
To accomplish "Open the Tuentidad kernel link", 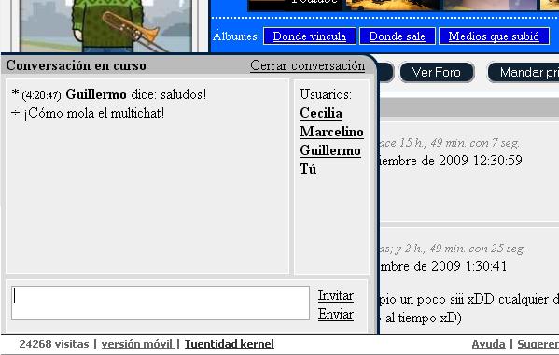I will click(x=230, y=344).
